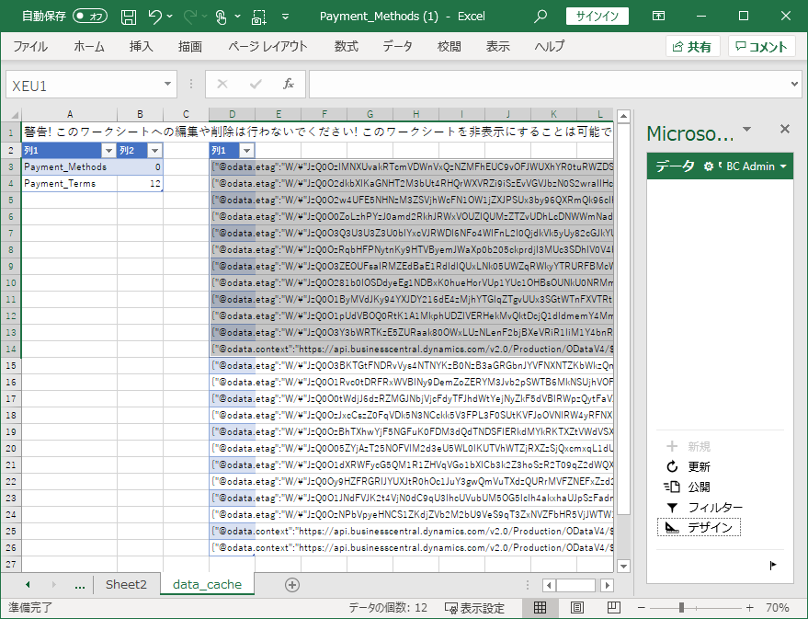Click the コメント comments button

tap(762, 47)
